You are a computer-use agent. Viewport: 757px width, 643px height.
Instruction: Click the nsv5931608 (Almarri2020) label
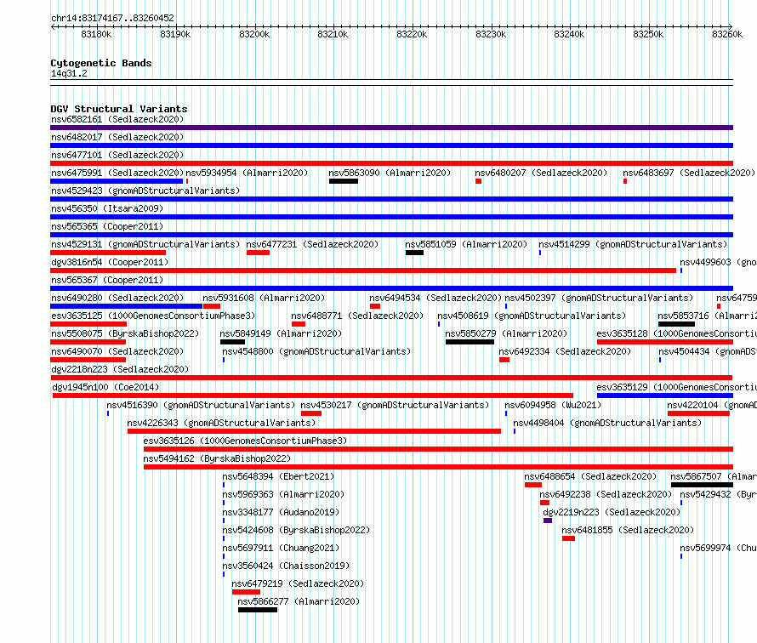pyautogui.click(x=264, y=298)
